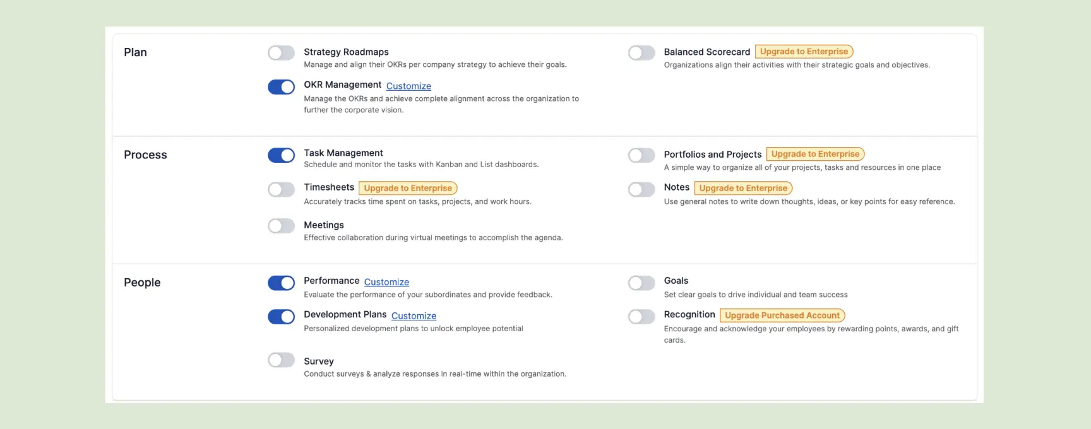Click Upgrade Purchased Account for Recognition
Screen dimensions: 1091x429
[x=782, y=315]
